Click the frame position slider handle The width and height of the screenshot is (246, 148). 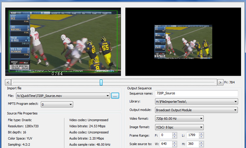pyautogui.click(x=101, y=82)
